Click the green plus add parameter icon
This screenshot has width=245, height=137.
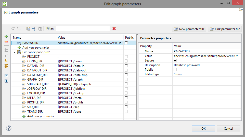pos(6,37)
